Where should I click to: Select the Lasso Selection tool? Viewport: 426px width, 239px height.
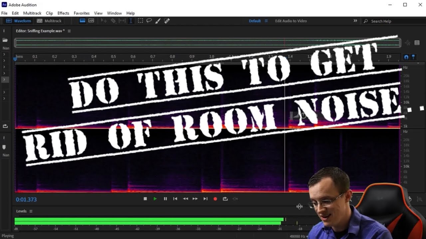[149, 21]
